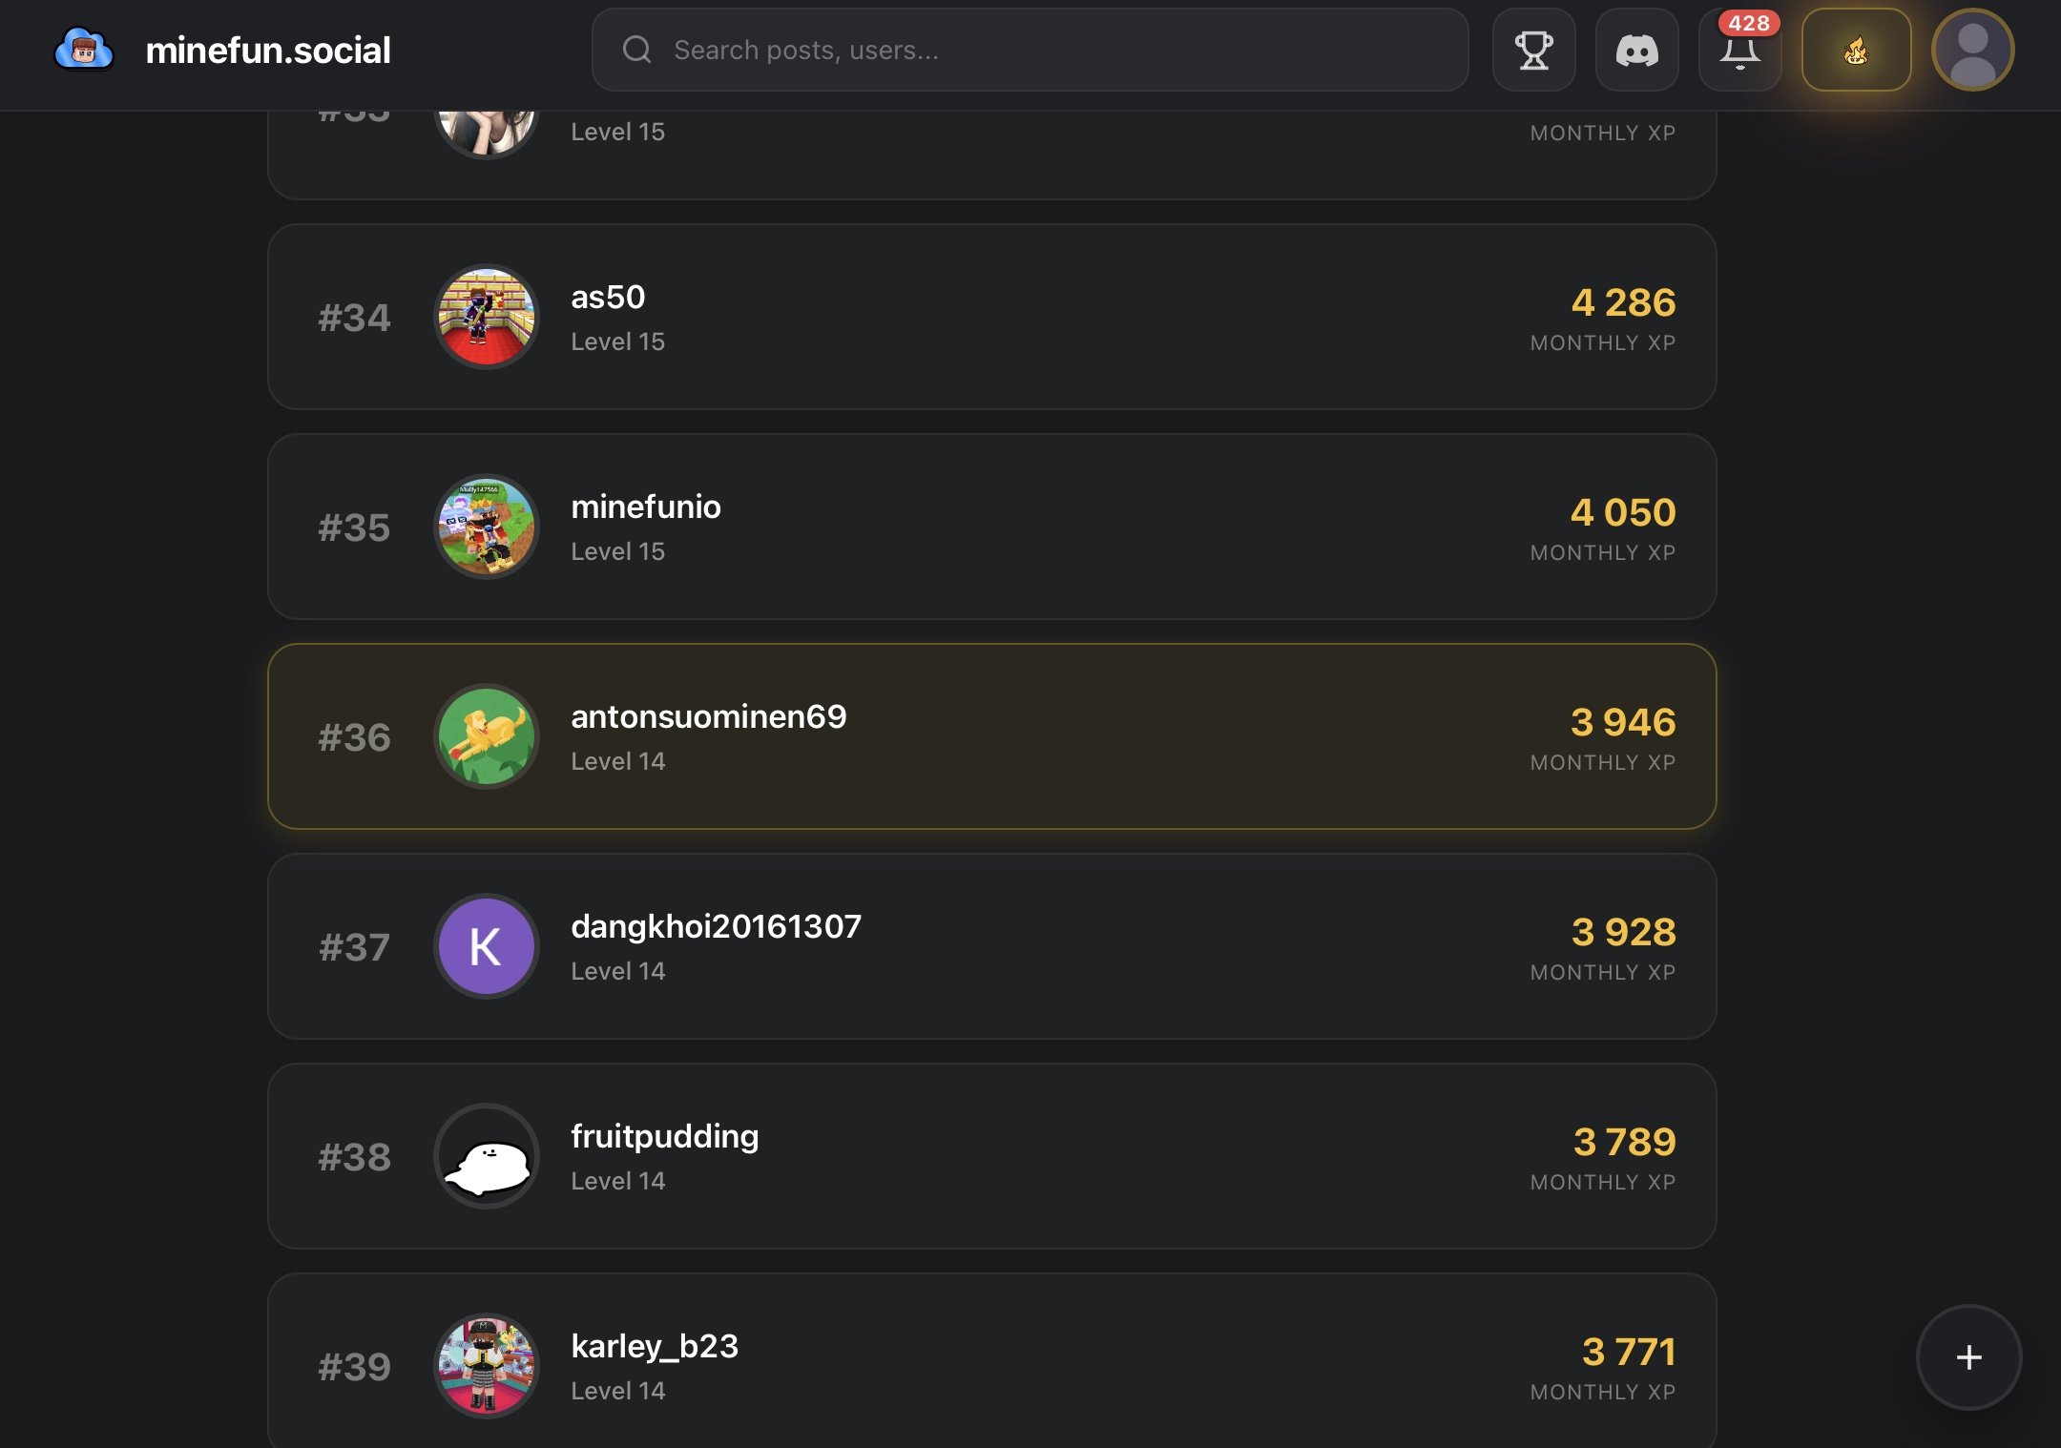
Task: Click the search magnifier icon
Action: click(x=636, y=50)
